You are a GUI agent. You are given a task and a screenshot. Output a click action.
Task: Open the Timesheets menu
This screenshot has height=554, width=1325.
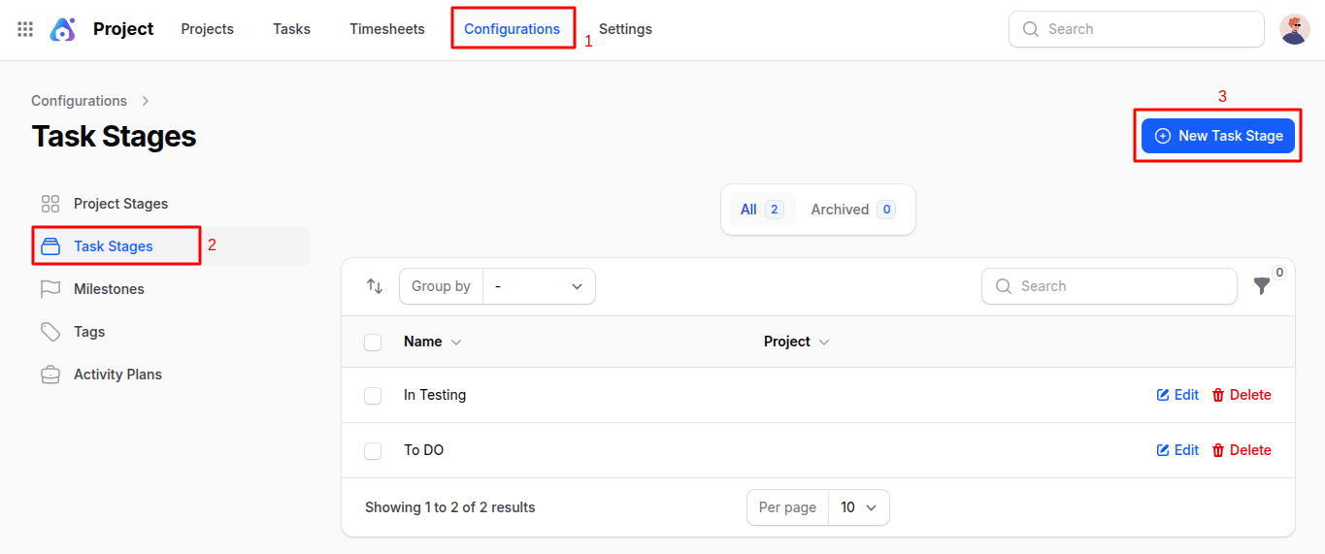tap(387, 29)
